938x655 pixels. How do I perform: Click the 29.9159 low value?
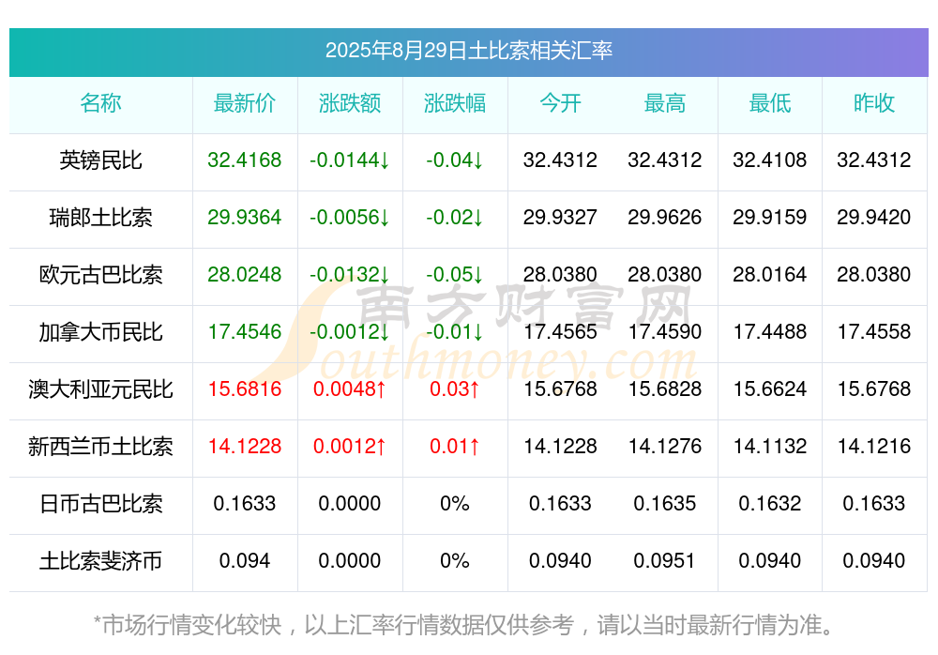(770, 218)
